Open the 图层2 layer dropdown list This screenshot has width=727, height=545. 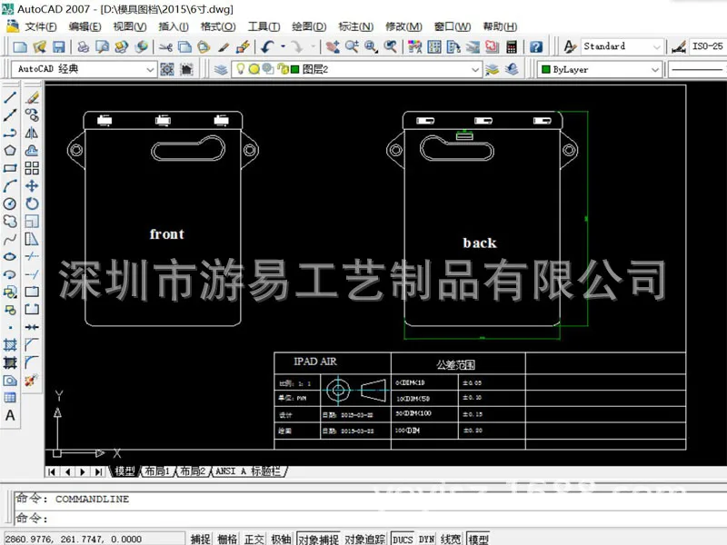[x=474, y=70]
